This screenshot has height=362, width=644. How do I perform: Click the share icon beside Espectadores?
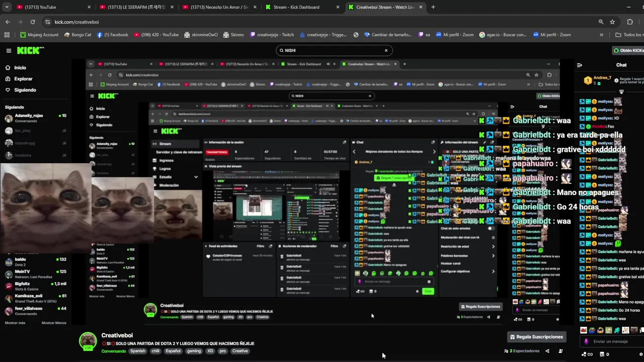(x=547, y=351)
